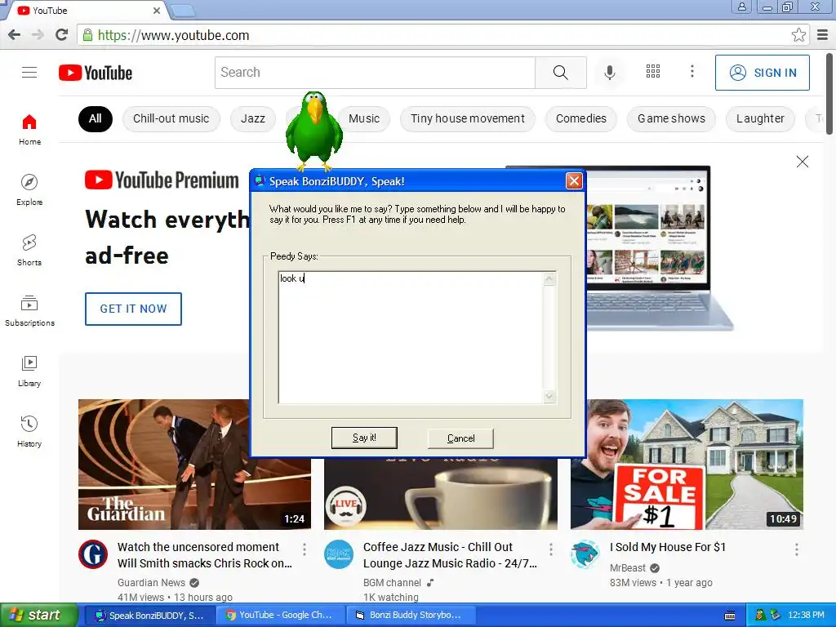
Task: Select the Chill-out music chip
Action: tap(171, 118)
